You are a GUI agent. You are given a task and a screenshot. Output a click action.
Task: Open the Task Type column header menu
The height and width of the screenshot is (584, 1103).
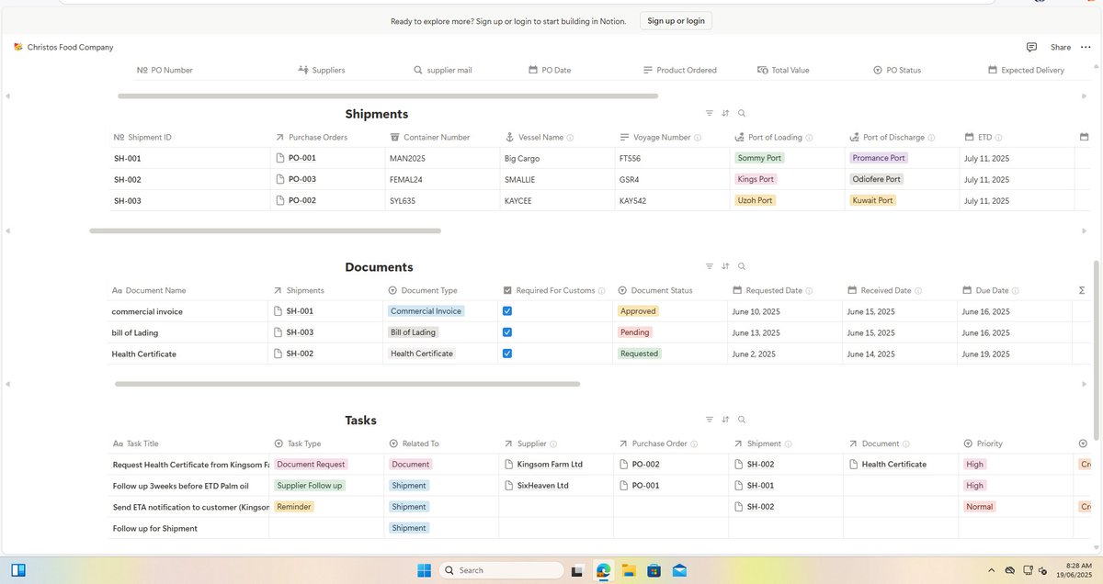click(x=298, y=444)
